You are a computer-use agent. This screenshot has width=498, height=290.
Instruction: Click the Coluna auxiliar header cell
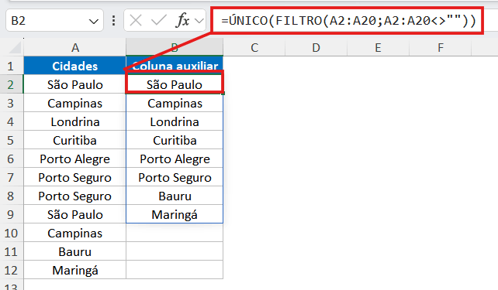coord(175,66)
